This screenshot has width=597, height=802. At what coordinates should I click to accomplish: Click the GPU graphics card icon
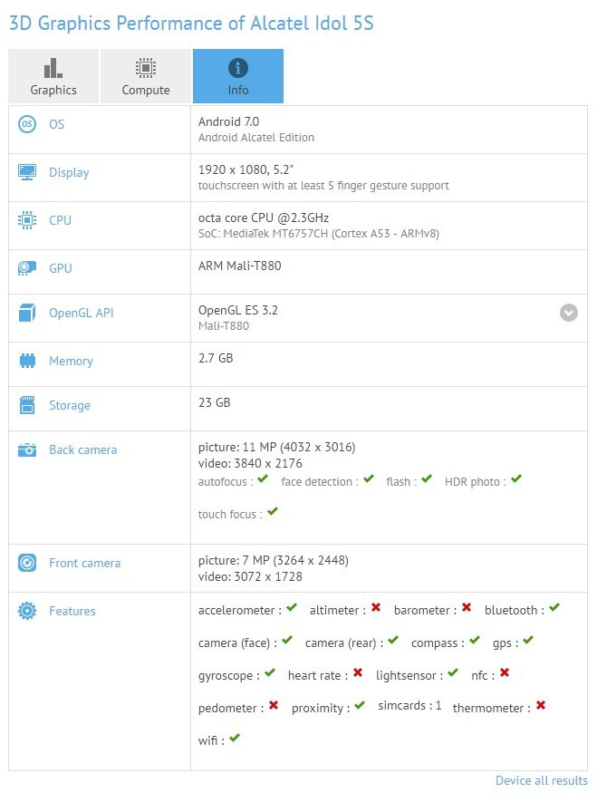point(27,268)
